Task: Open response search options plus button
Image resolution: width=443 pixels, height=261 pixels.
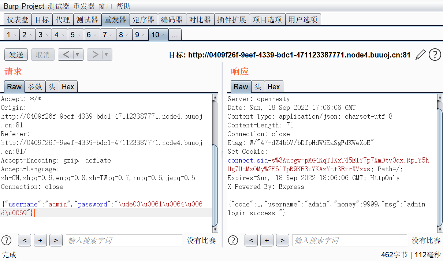Action: tap(267, 241)
